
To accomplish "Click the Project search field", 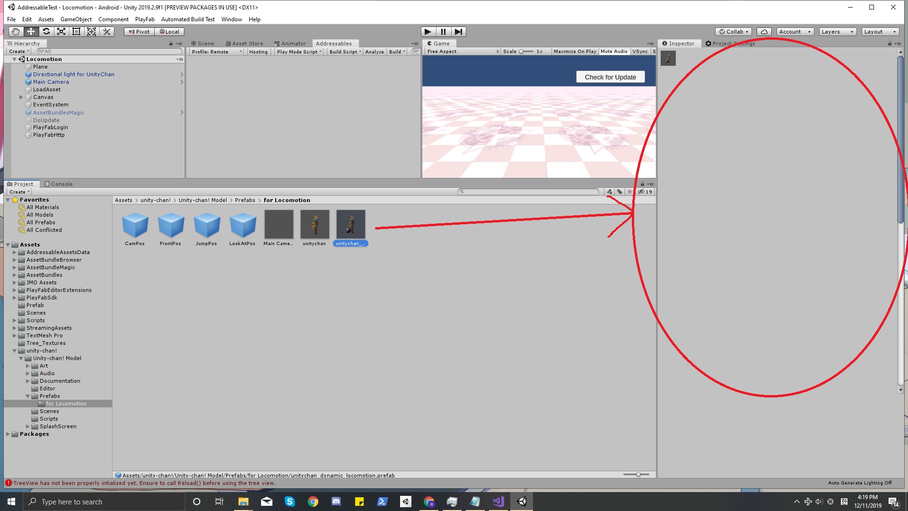I will 528,192.
